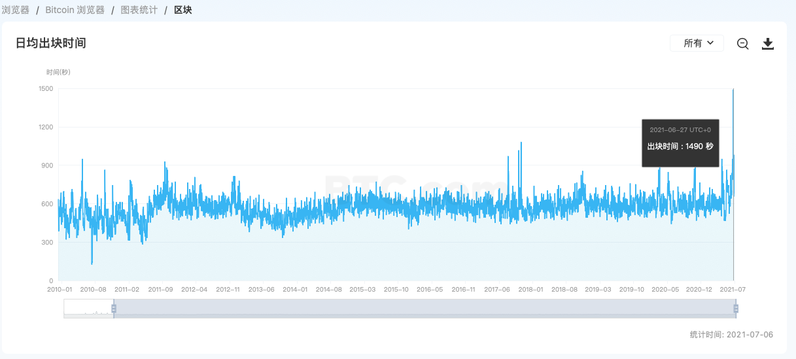Click the 2010-01 x-axis label
The height and width of the screenshot is (359, 796).
point(60,289)
